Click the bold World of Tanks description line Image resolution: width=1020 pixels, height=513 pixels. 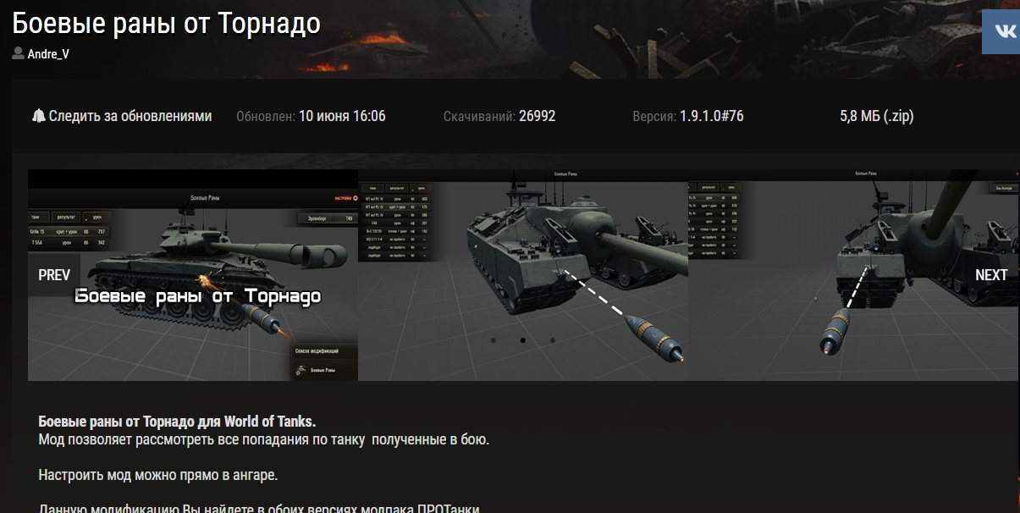pos(177,422)
